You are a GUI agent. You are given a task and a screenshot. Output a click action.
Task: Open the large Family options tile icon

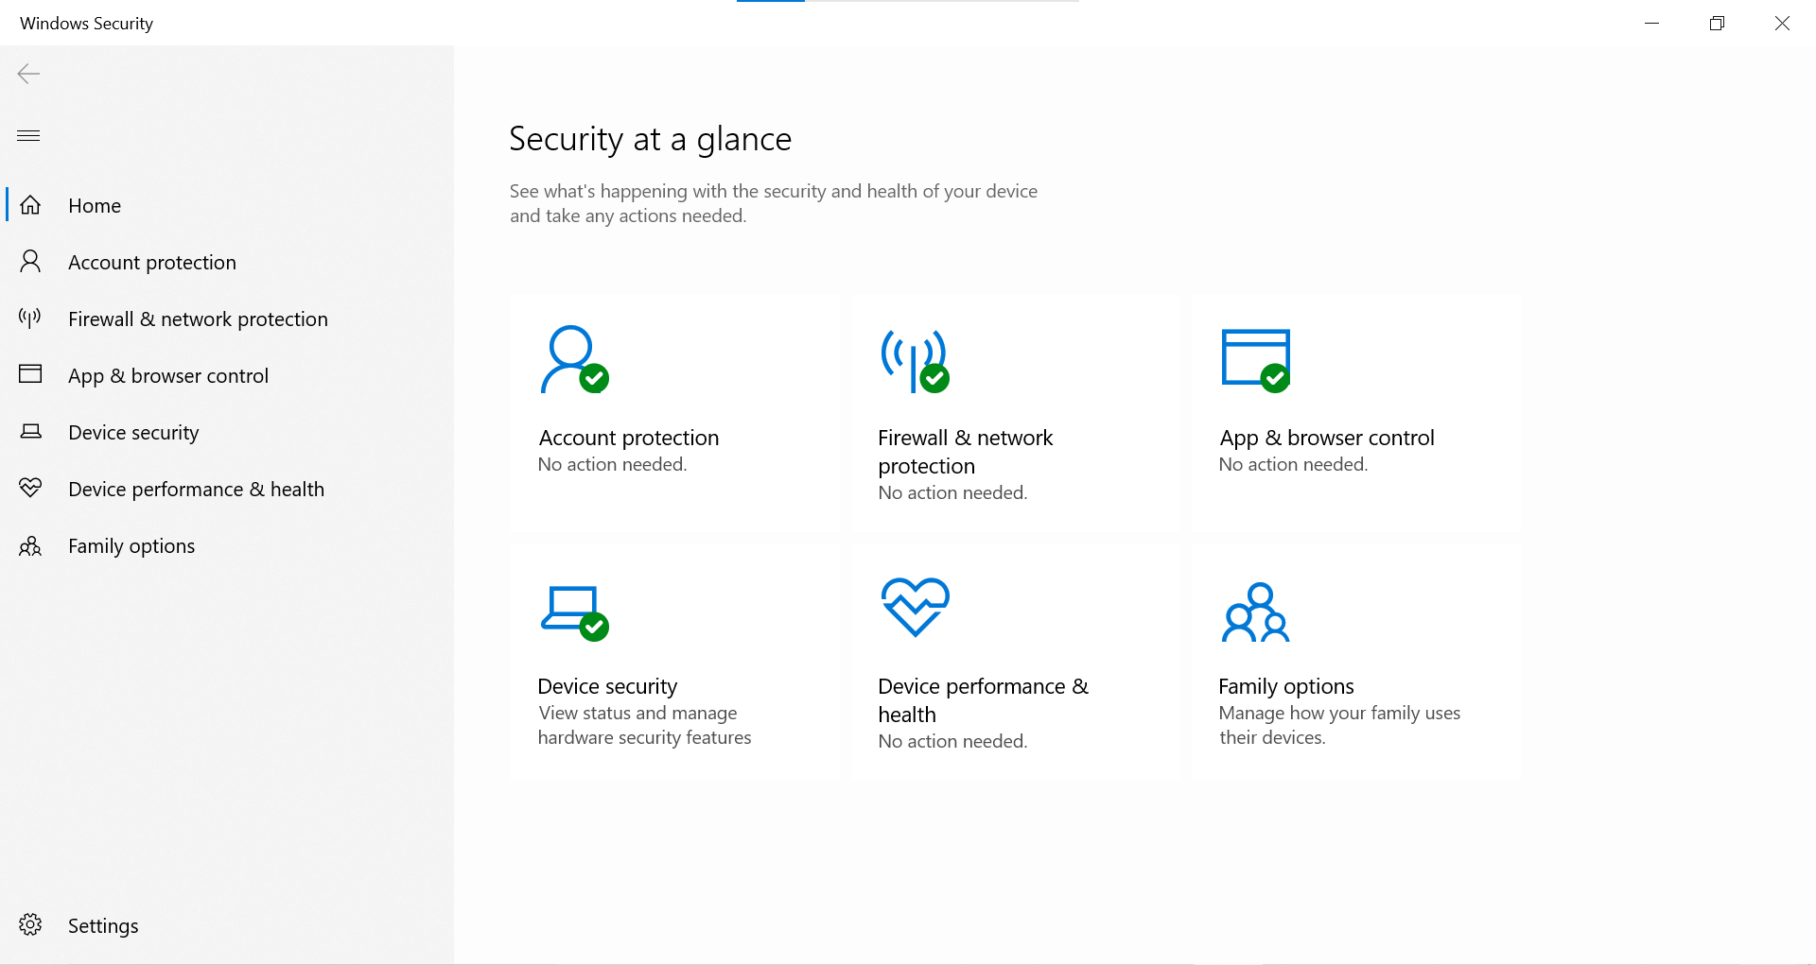click(x=1255, y=612)
